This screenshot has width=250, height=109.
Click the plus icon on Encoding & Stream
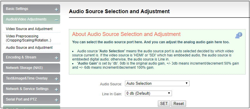pyautogui.click(x=56, y=58)
